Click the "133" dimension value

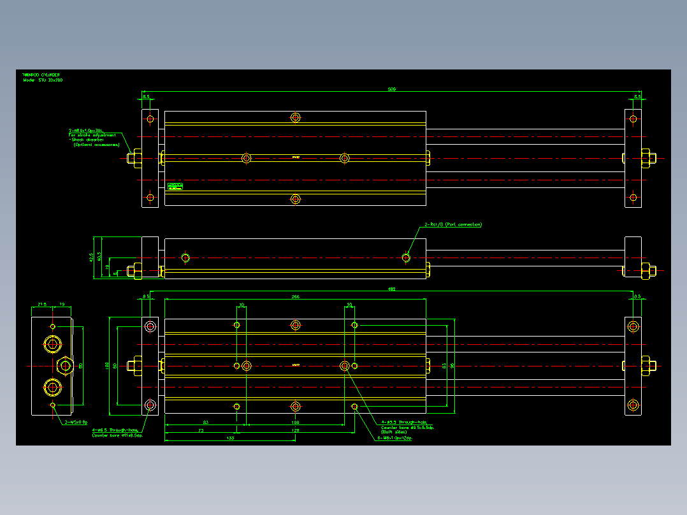point(230,438)
